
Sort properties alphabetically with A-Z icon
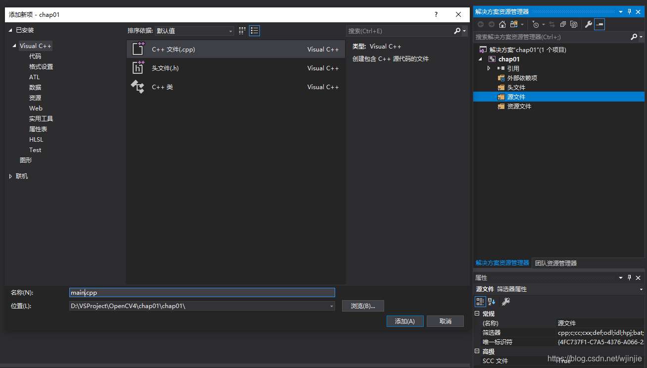tap(492, 301)
